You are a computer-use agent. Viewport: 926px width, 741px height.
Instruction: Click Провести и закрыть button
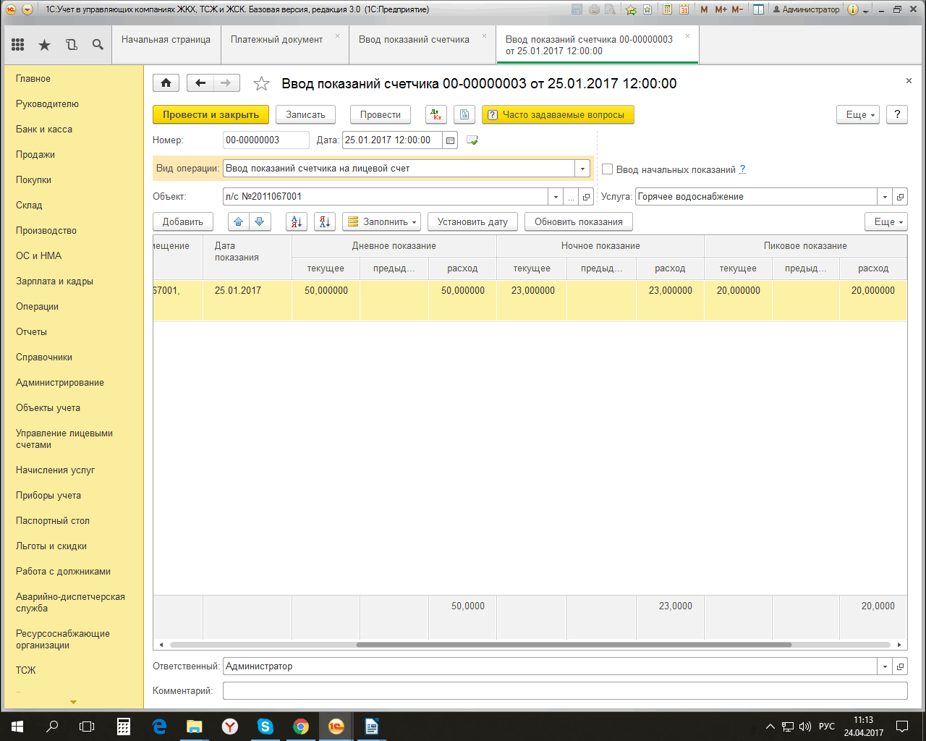211,114
